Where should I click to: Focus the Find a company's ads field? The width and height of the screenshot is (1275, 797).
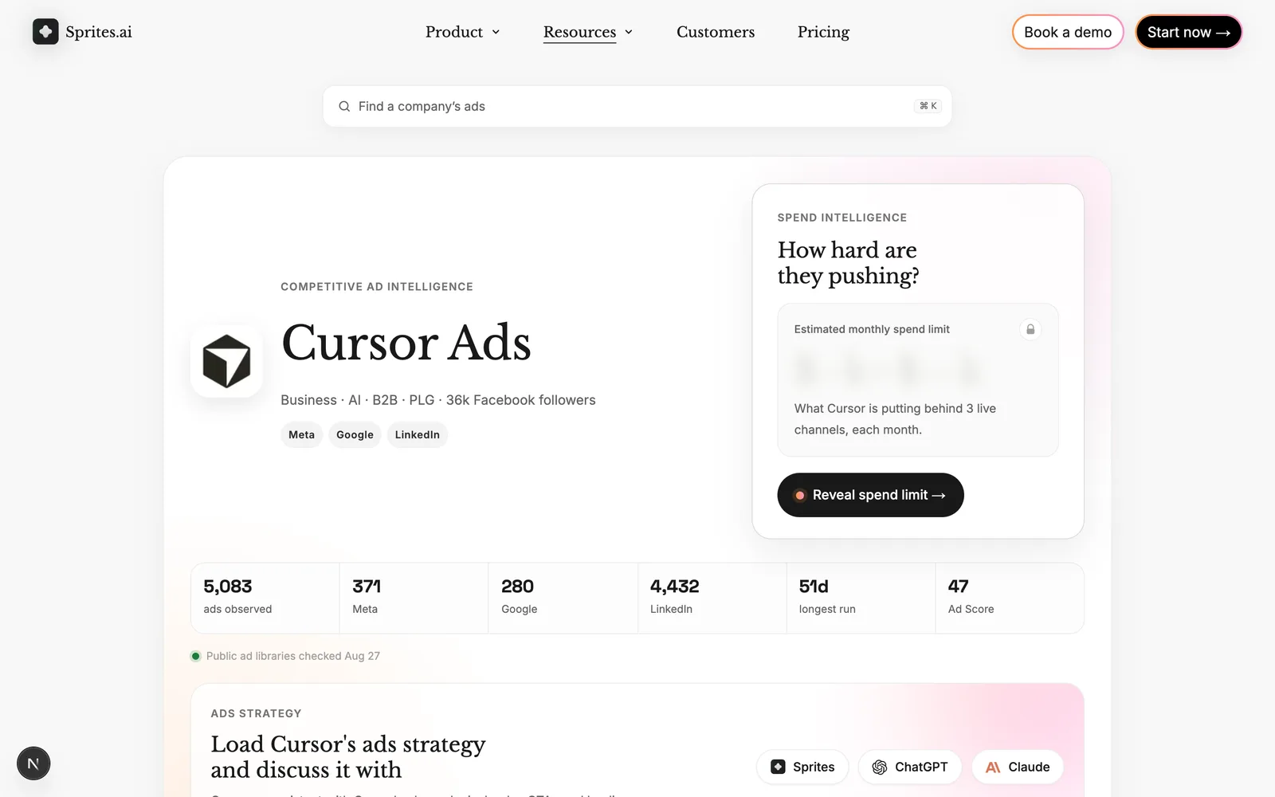(637, 106)
